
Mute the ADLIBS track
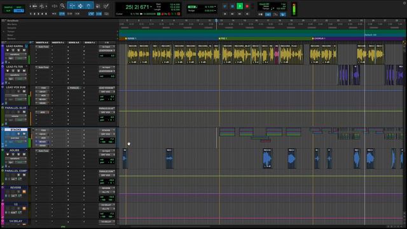24,155
